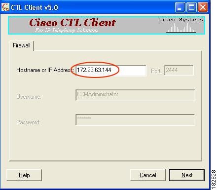Viewport: 217px width, 190px height.
Task: Open Help for the CTL Client
Action: click(24, 175)
